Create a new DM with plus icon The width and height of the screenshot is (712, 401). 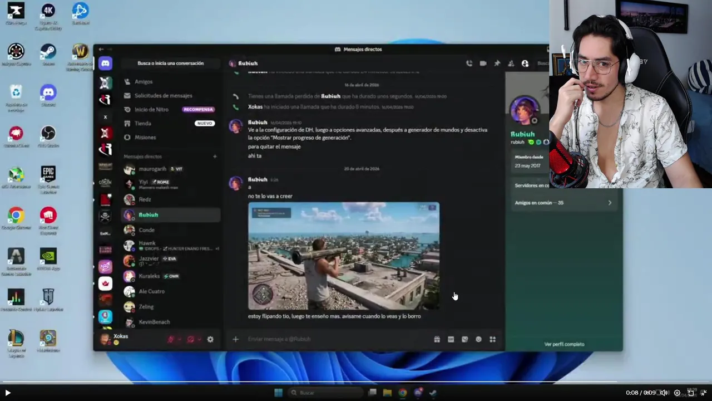pos(215,157)
